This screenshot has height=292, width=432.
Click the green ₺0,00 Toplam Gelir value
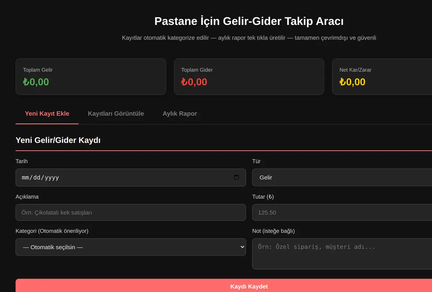pyautogui.click(x=36, y=82)
